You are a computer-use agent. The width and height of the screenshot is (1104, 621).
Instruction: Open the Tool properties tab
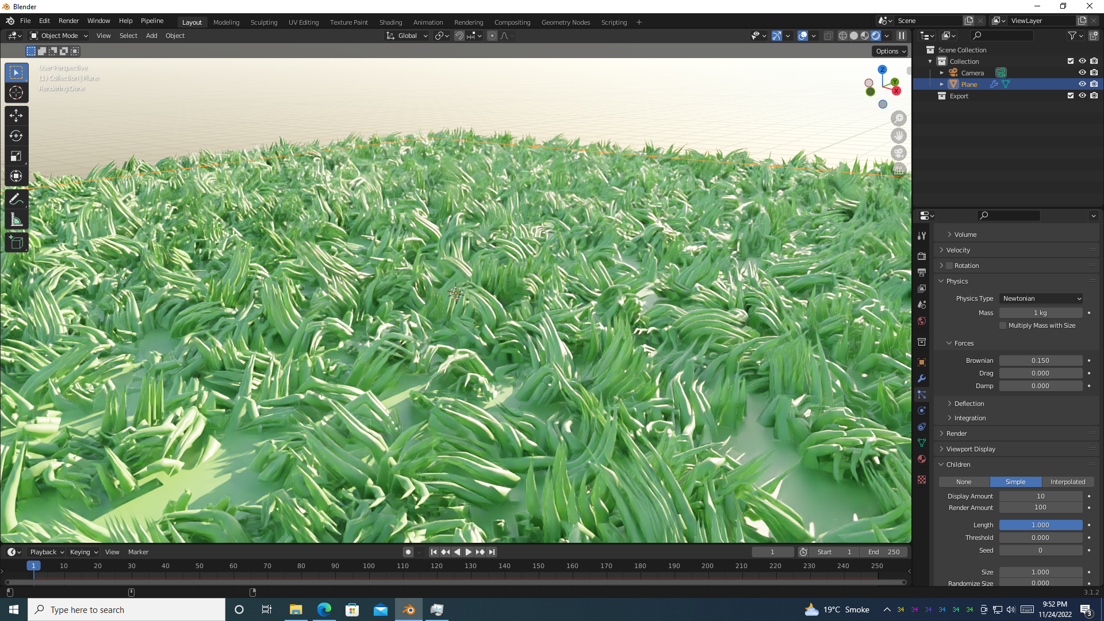[922, 236]
